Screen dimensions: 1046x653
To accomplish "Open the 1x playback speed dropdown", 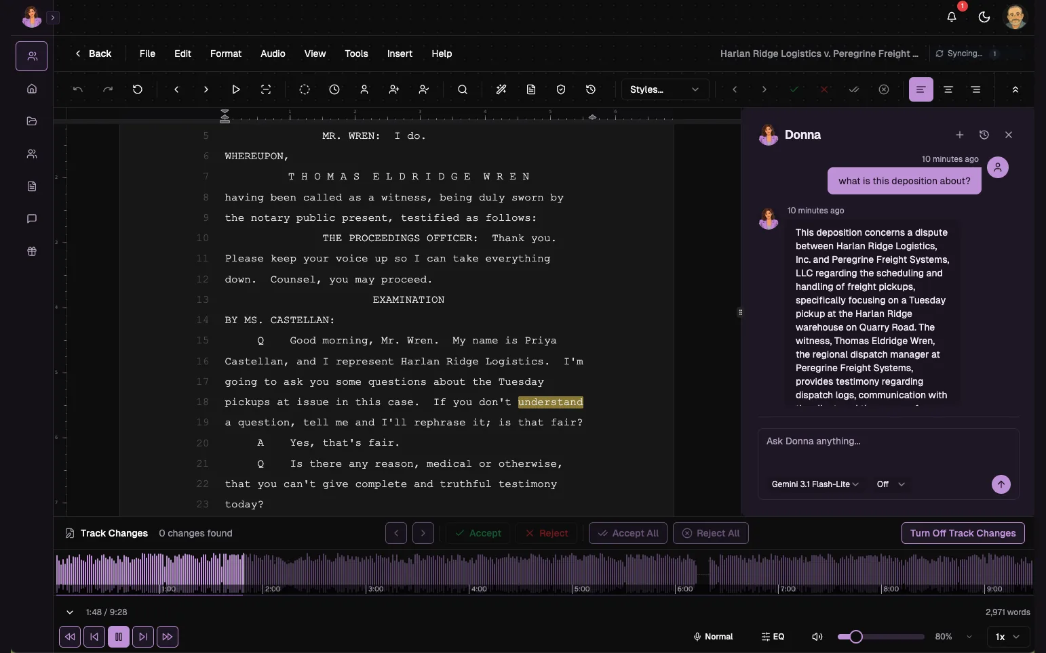I will pos(1007,637).
